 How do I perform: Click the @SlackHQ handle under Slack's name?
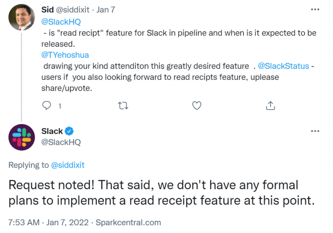click(x=61, y=142)
